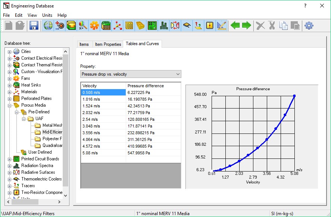Click the question mark help button in title bar

305,6
